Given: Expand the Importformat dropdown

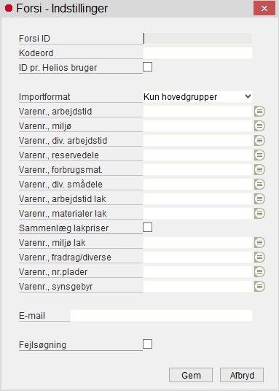Looking at the screenshot, I should (198, 97).
